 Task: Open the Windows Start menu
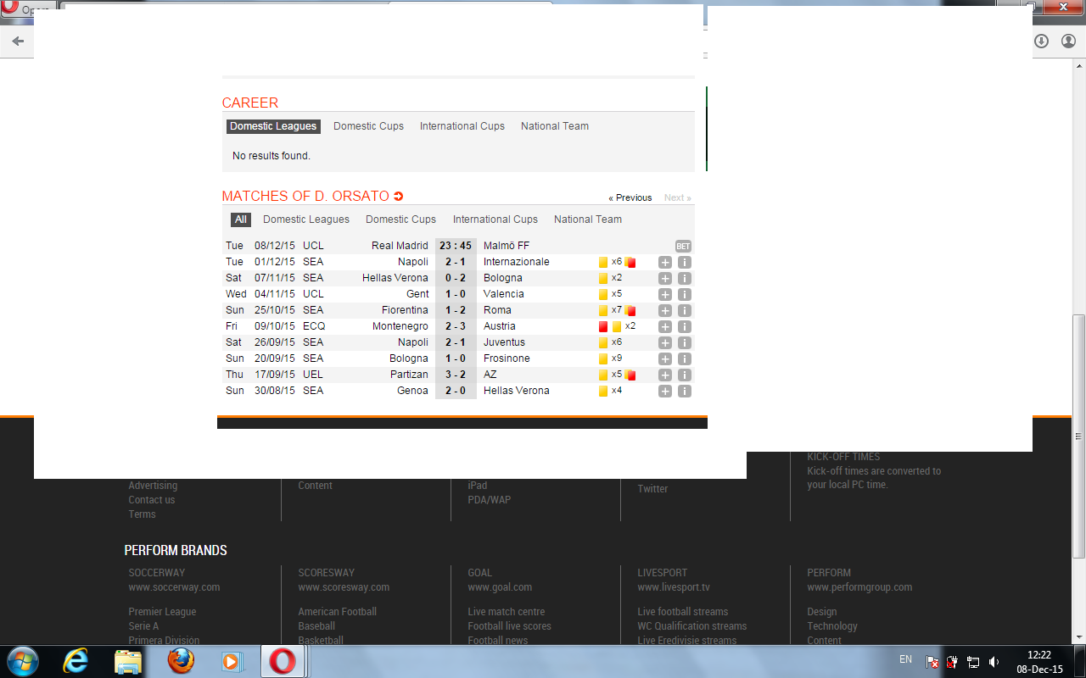tap(22, 661)
